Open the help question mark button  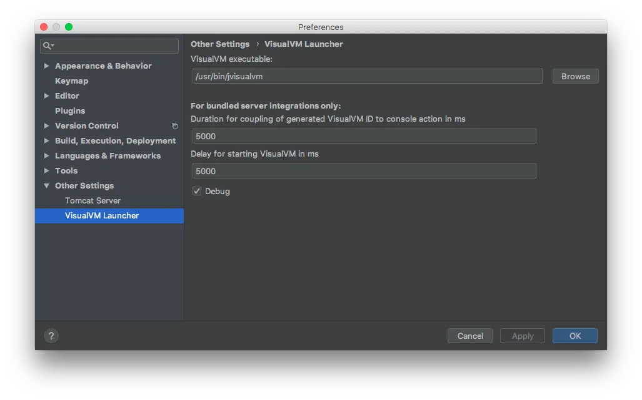point(51,336)
